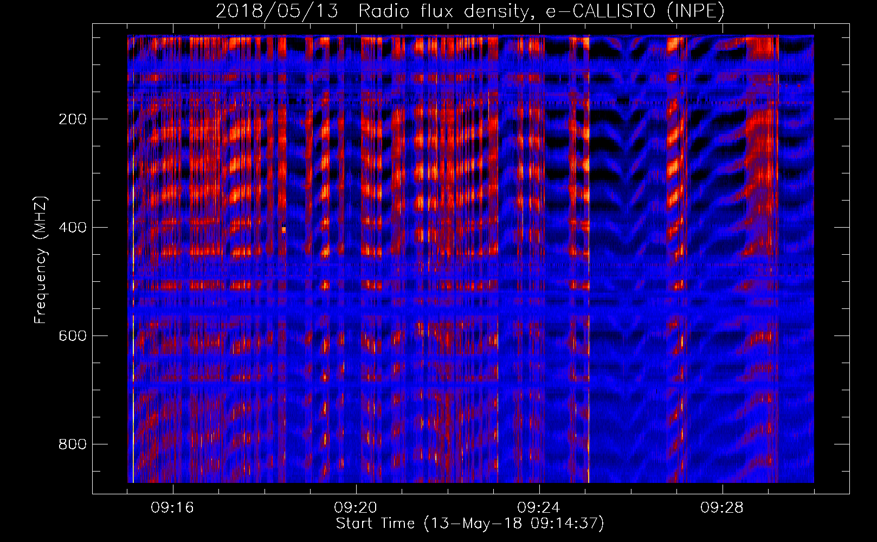Click the 200 frequency tick label
877x542 pixels.
pyautogui.click(x=72, y=119)
